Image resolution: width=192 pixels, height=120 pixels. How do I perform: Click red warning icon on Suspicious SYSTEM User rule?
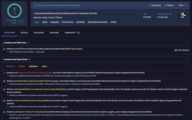click(x=4, y=73)
